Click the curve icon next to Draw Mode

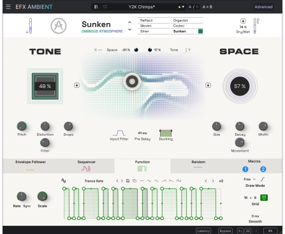263,179
